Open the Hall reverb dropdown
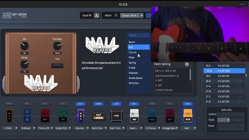249x140 pixels. pos(188,128)
